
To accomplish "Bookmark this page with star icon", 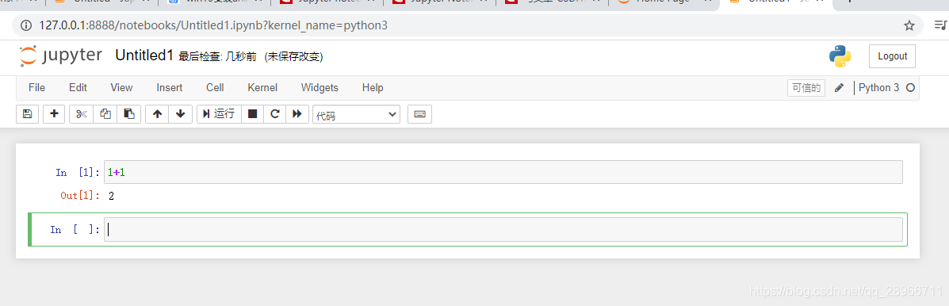I will click(909, 25).
